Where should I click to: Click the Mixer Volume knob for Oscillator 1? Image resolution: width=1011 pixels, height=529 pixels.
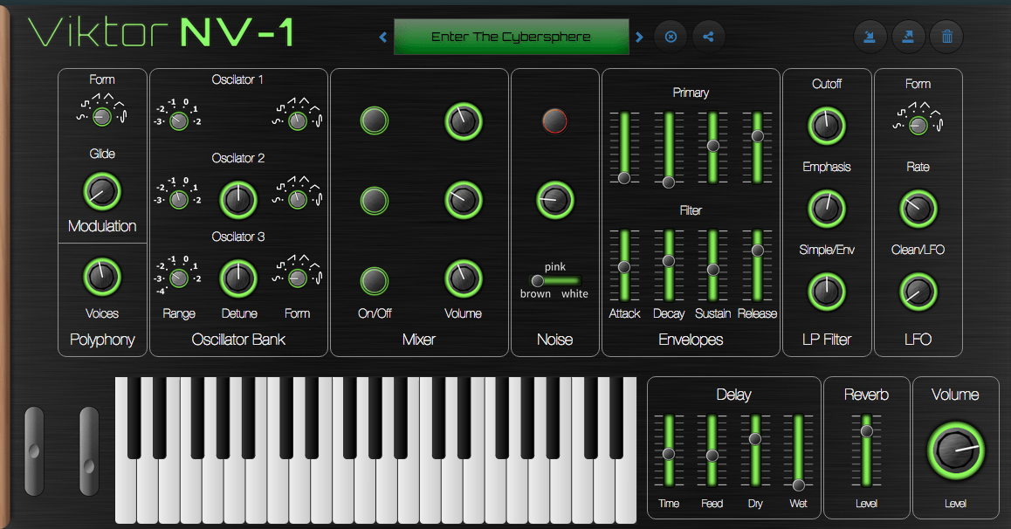463,121
